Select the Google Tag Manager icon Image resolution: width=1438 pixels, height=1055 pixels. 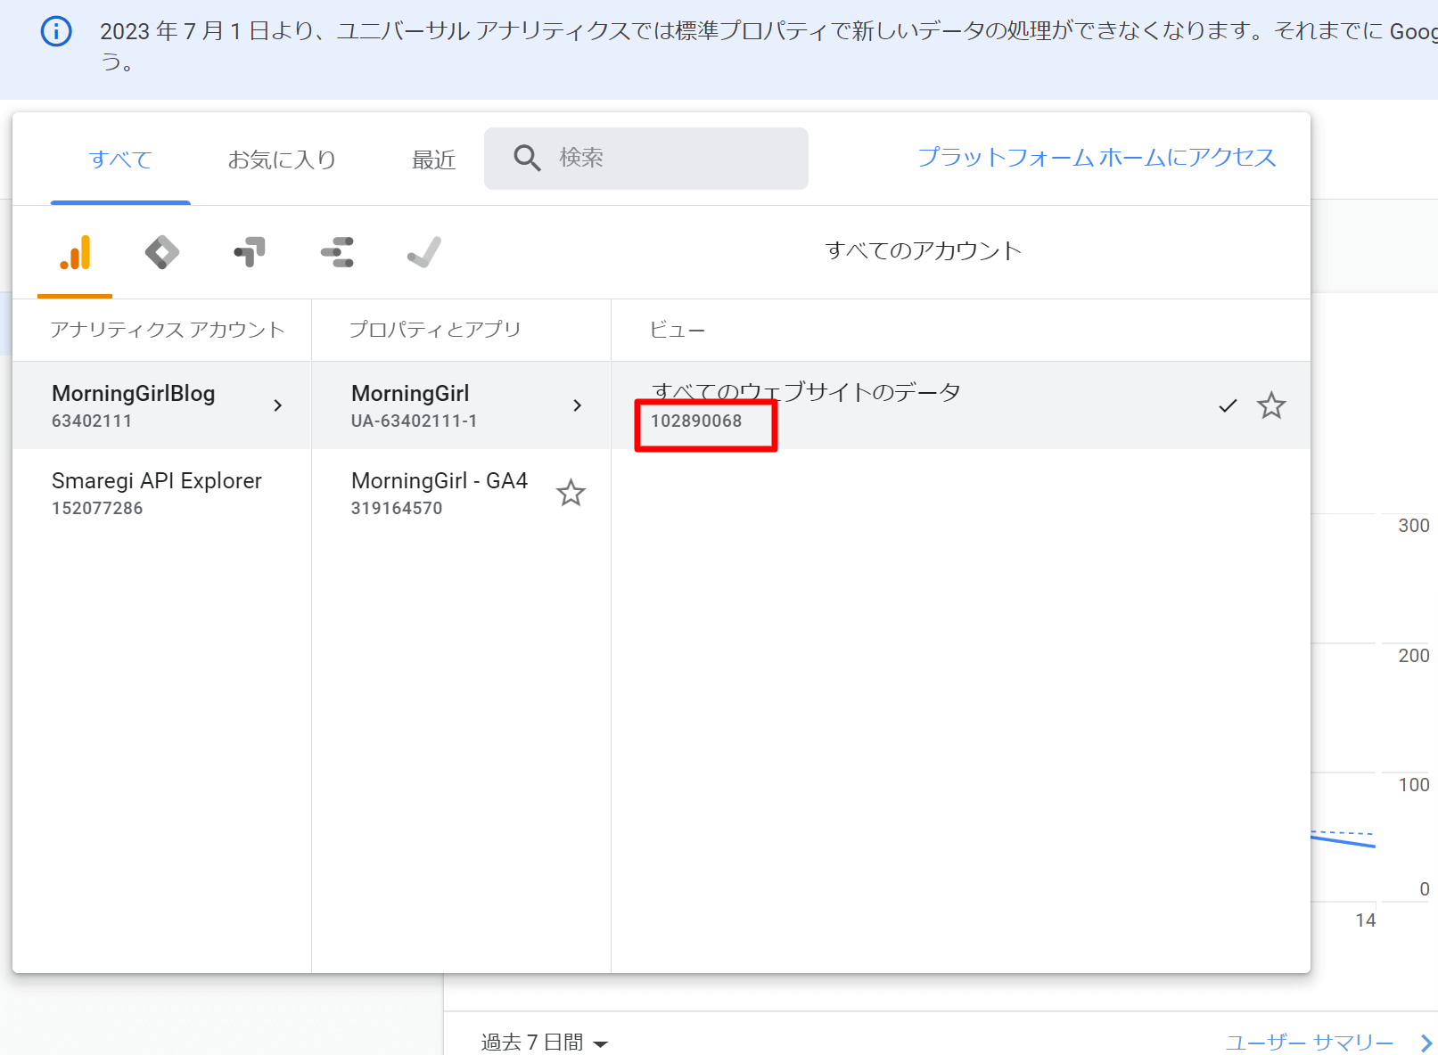coord(162,252)
